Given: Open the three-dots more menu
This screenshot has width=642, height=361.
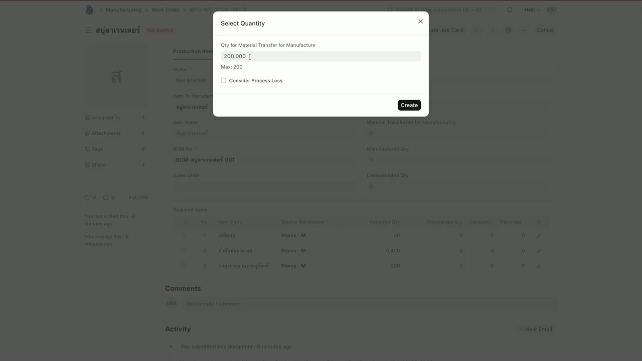Looking at the screenshot, I should 524,30.
